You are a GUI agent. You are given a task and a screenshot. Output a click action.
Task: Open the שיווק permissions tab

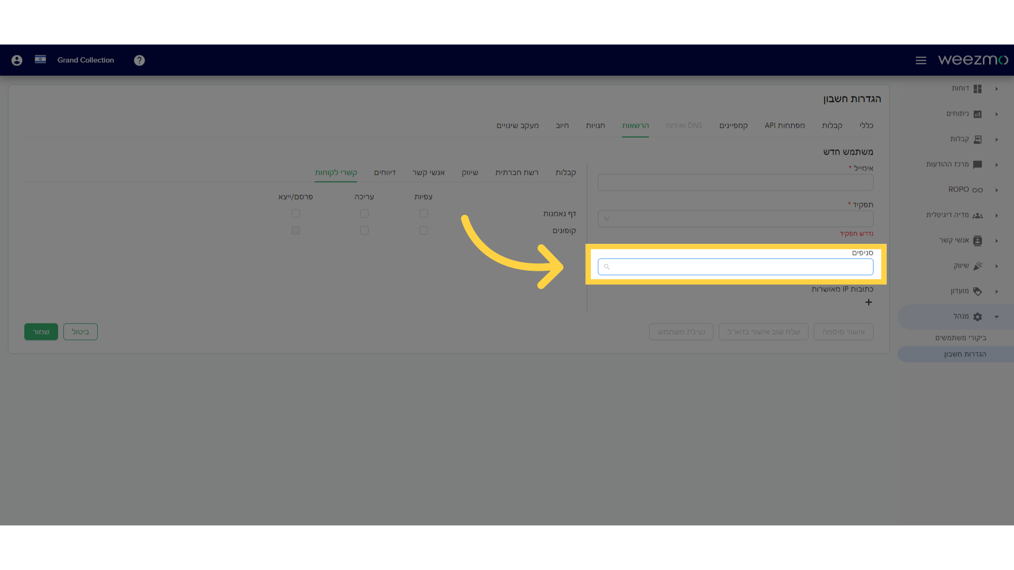(x=470, y=173)
